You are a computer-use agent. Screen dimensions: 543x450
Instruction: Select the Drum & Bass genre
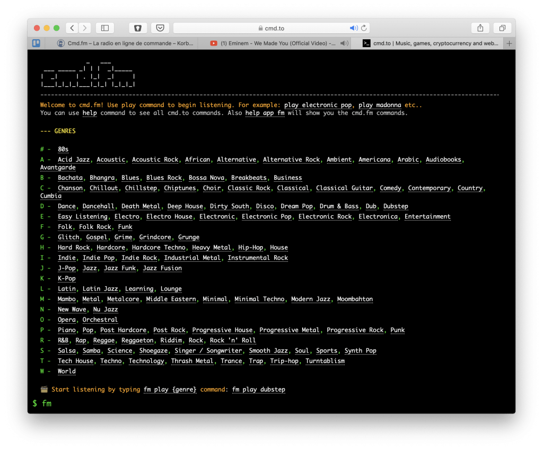click(x=339, y=206)
